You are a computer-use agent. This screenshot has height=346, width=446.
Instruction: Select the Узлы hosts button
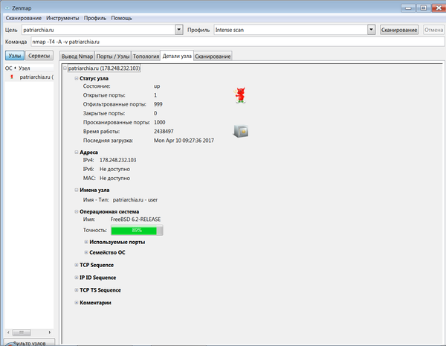pyautogui.click(x=15, y=56)
